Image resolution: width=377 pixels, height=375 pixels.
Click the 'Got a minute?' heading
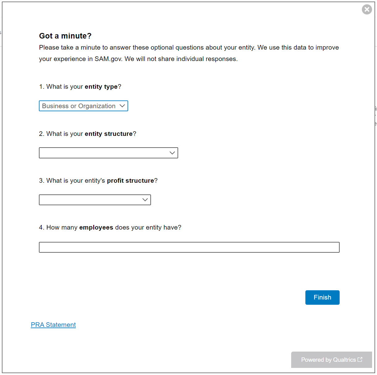[x=65, y=36]
